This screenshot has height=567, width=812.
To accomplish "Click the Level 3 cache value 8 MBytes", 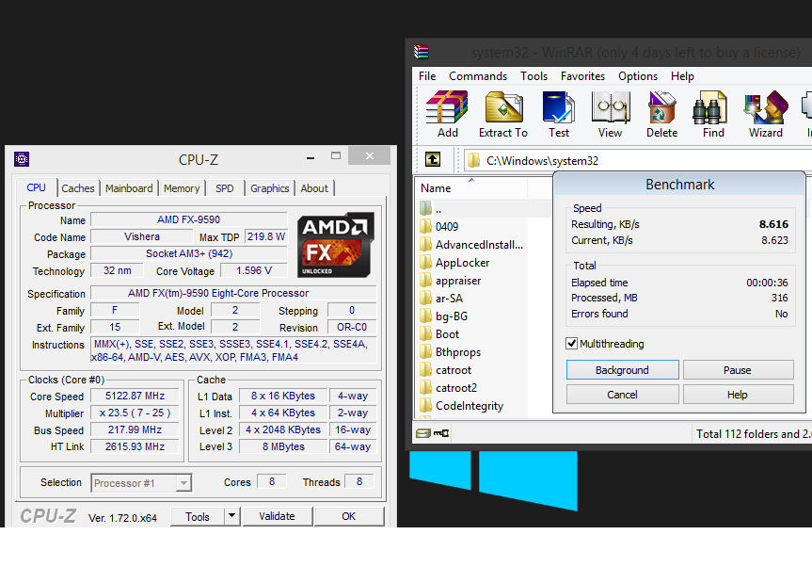I will pyautogui.click(x=283, y=446).
